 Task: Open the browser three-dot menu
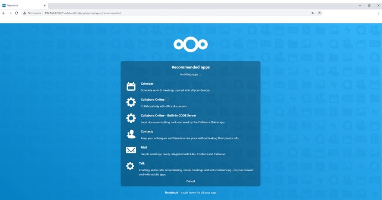[378, 13]
